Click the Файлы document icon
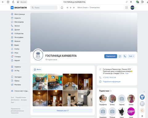The width and height of the screenshot is (148, 118). (12, 81)
